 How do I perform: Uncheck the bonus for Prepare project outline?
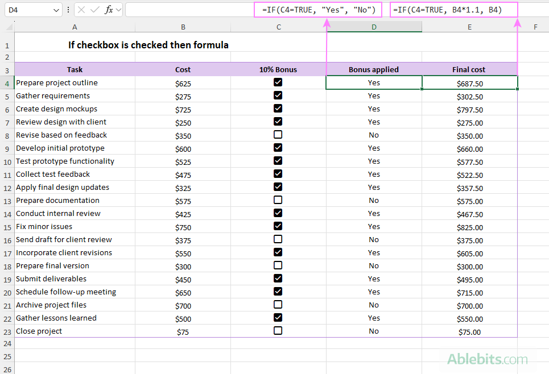pos(278,82)
